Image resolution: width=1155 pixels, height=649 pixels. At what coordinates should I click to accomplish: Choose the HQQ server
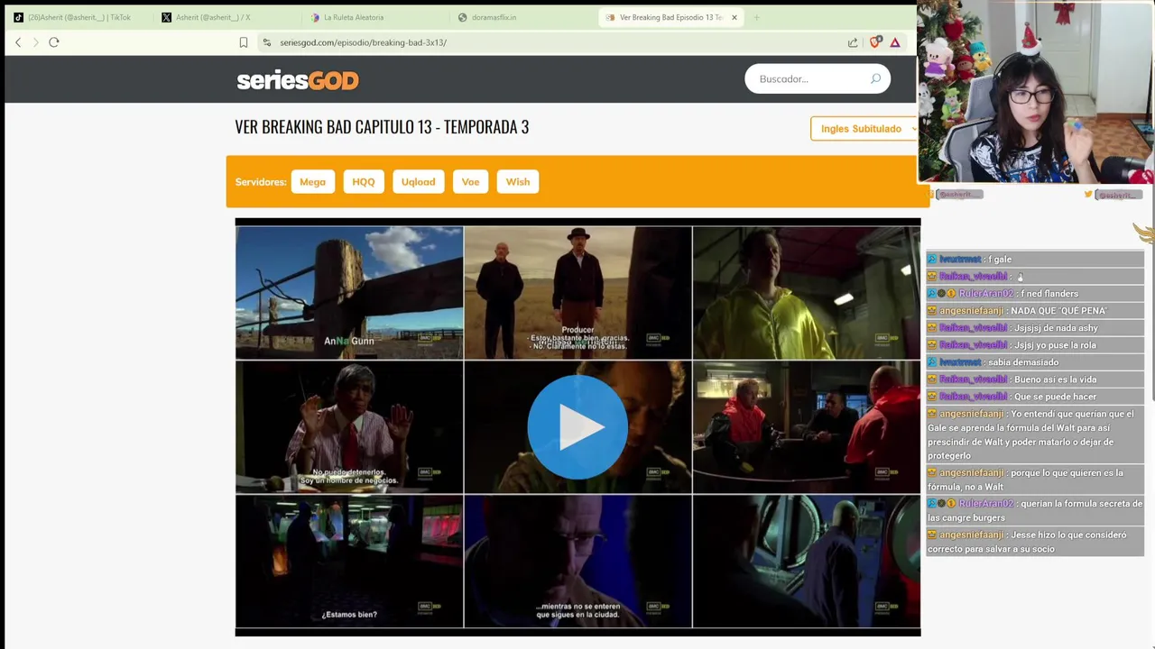tap(364, 182)
